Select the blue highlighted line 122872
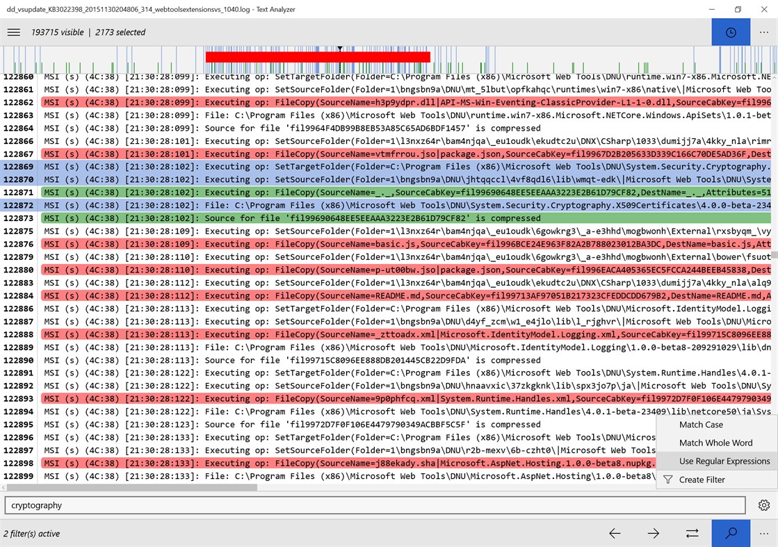Viewport: 778px width, 547px height. pos(387,205)
